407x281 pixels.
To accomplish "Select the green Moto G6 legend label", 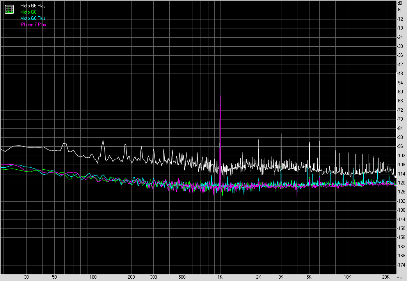I will click(28, 12).
